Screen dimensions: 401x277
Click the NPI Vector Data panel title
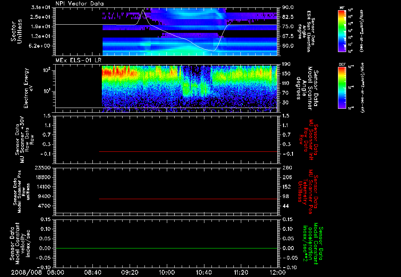pos(79,4)
